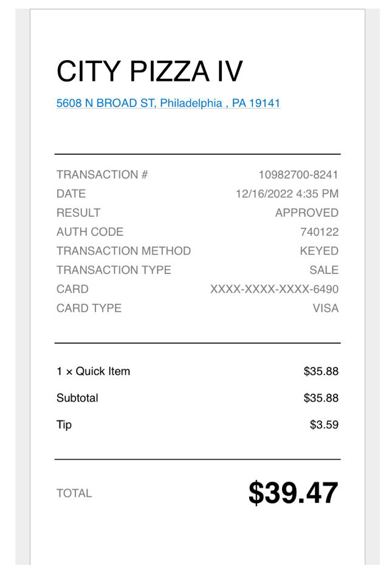
Task: Open the 5608 N Broad St address link
Action: (168, 103)
